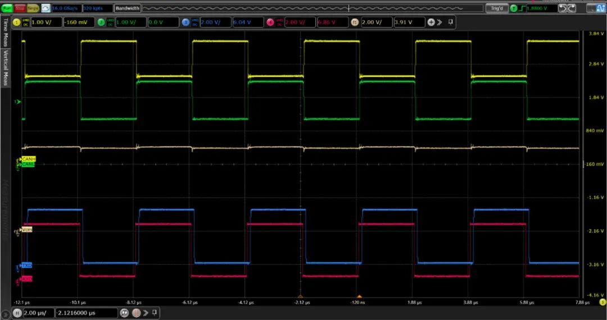Screen dimensions: 607x320
Task: Click the 320 kpts memory depth field
Action: point(98,8)
